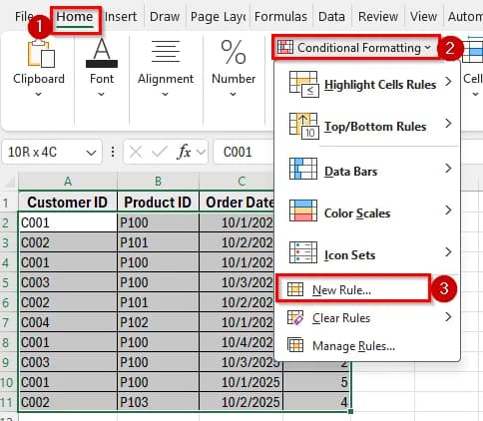The width and height of the screenshot is (483, 421).
Task: Click the Insert Function fx icon
Action: click(185, 153)
